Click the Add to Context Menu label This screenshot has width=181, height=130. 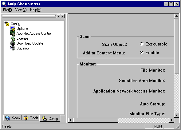coord(104,53)
